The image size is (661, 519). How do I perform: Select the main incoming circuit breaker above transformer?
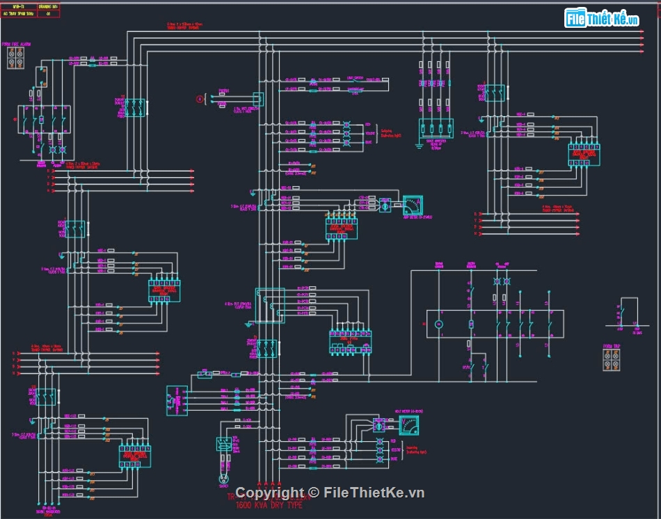click(267, 349)
